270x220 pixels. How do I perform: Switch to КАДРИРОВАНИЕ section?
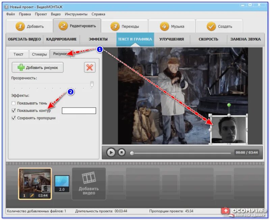pos(61,39)
